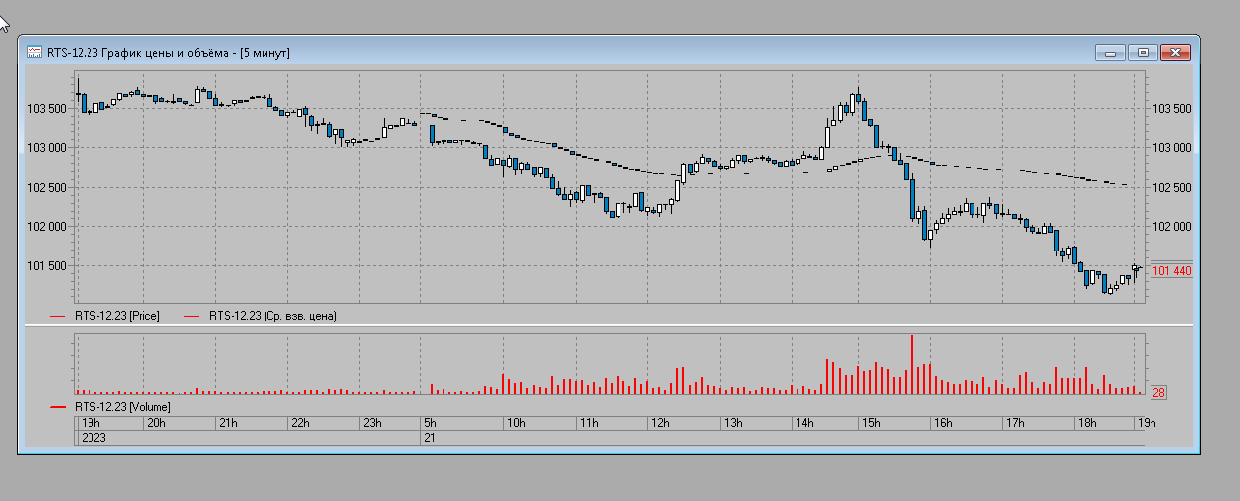Click the red 101 440 current price label
This screenshot has height=501, width=1240.
click(x=1172, y=270)
